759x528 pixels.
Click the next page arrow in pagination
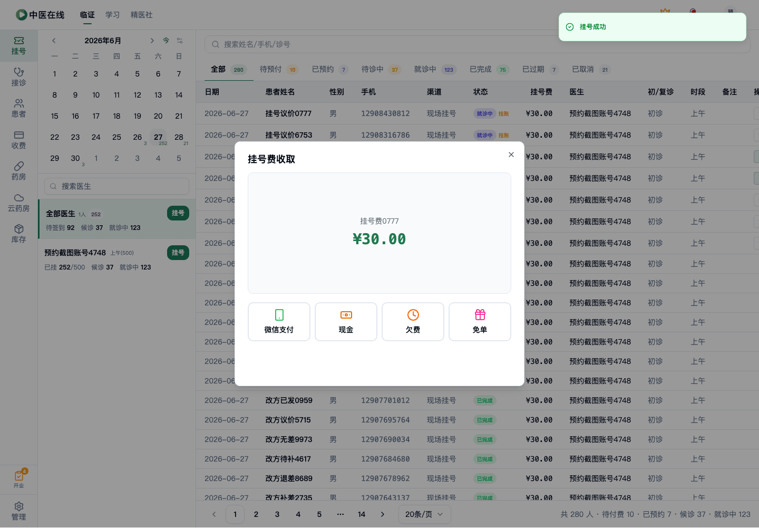click(383, 514)
